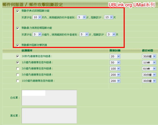The height and width of the screenshot is (125, 158).
Task: Open the brute-force attempts dropdown showing 5 次
Action: (x=83, y=34)
